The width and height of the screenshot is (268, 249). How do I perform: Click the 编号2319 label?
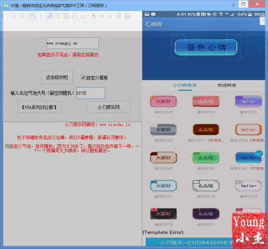[163, 112]
